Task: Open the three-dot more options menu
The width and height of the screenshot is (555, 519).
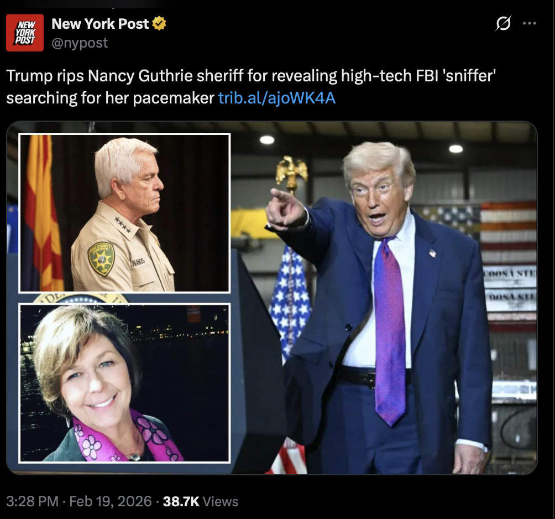Action: point(529,23)
